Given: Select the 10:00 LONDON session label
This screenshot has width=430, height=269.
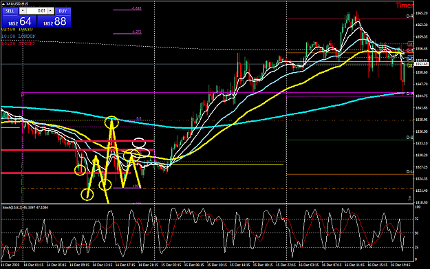Looking at the screenshot, I should [x=19, y=36].
